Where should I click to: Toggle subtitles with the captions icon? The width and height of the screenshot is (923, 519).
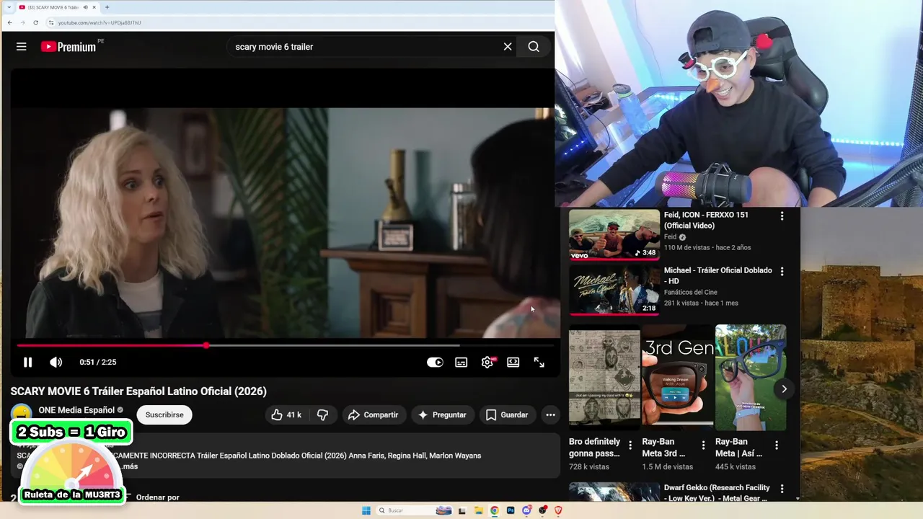pyautogui.click(x=461, y=362)
